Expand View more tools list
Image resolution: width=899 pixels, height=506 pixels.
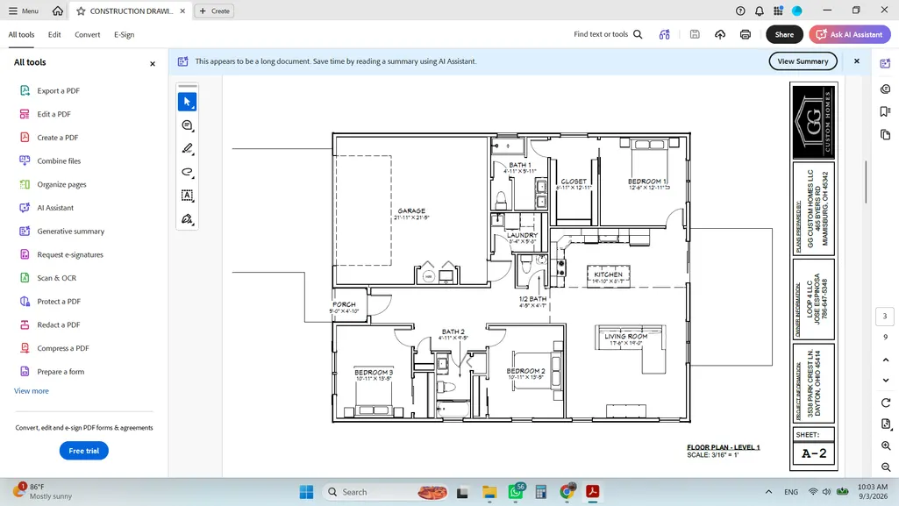(32, 391)
